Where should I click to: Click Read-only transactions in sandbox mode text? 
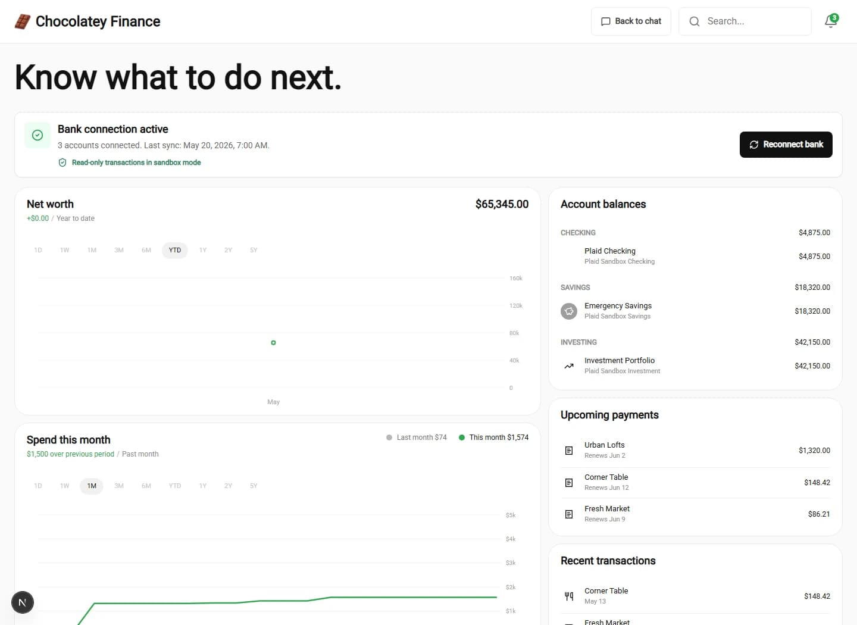click(136, 162)
